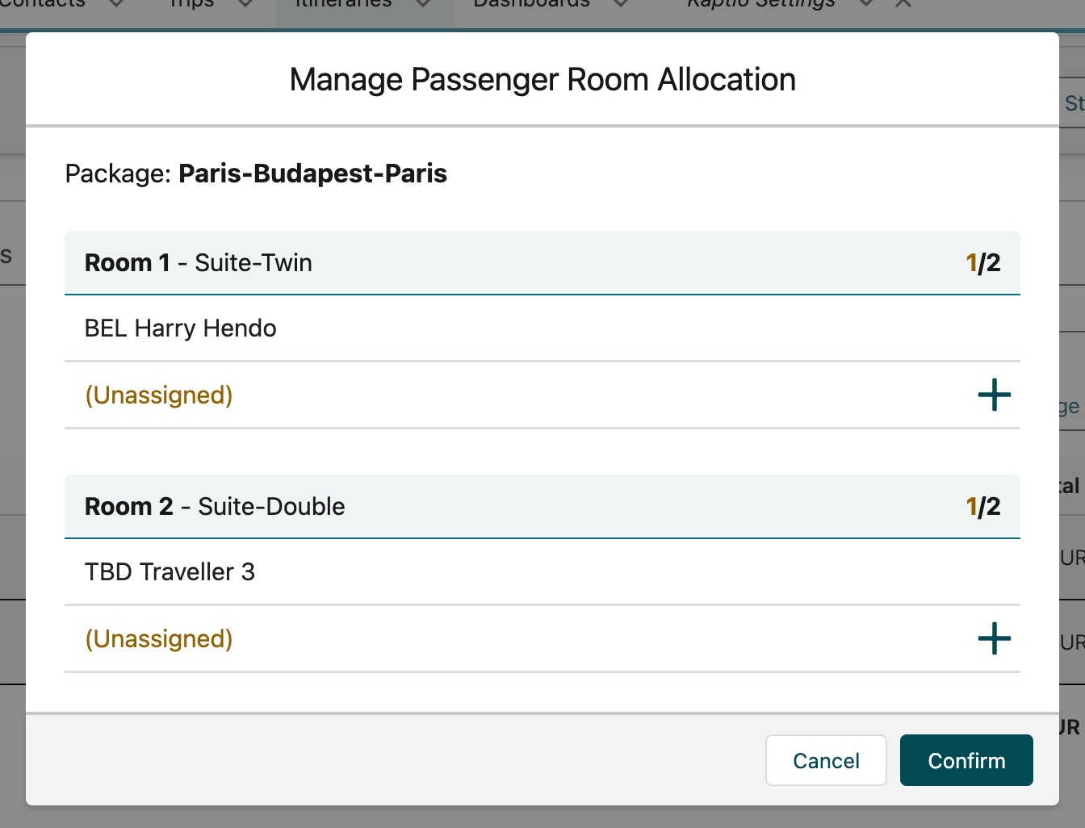
Task: Open the Contacts tab dropdown chevron
Action: coord(116,3)
